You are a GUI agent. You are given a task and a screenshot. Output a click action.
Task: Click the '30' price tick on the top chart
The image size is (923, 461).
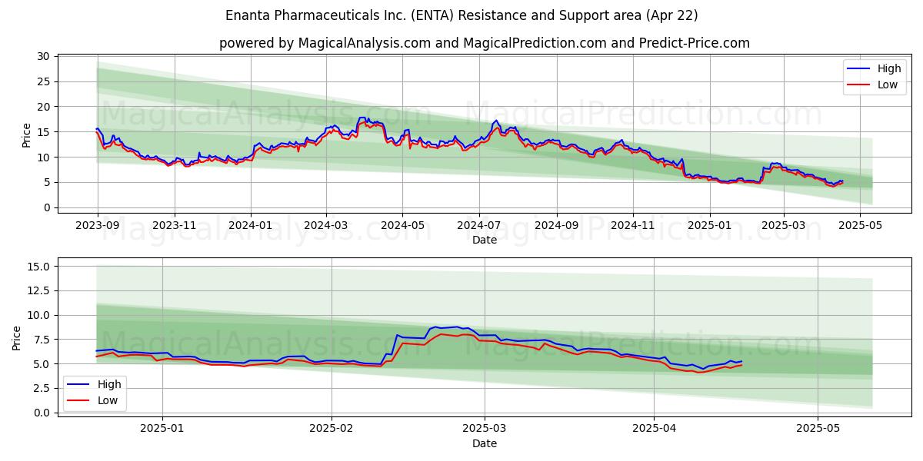click(x=43, y=56)
